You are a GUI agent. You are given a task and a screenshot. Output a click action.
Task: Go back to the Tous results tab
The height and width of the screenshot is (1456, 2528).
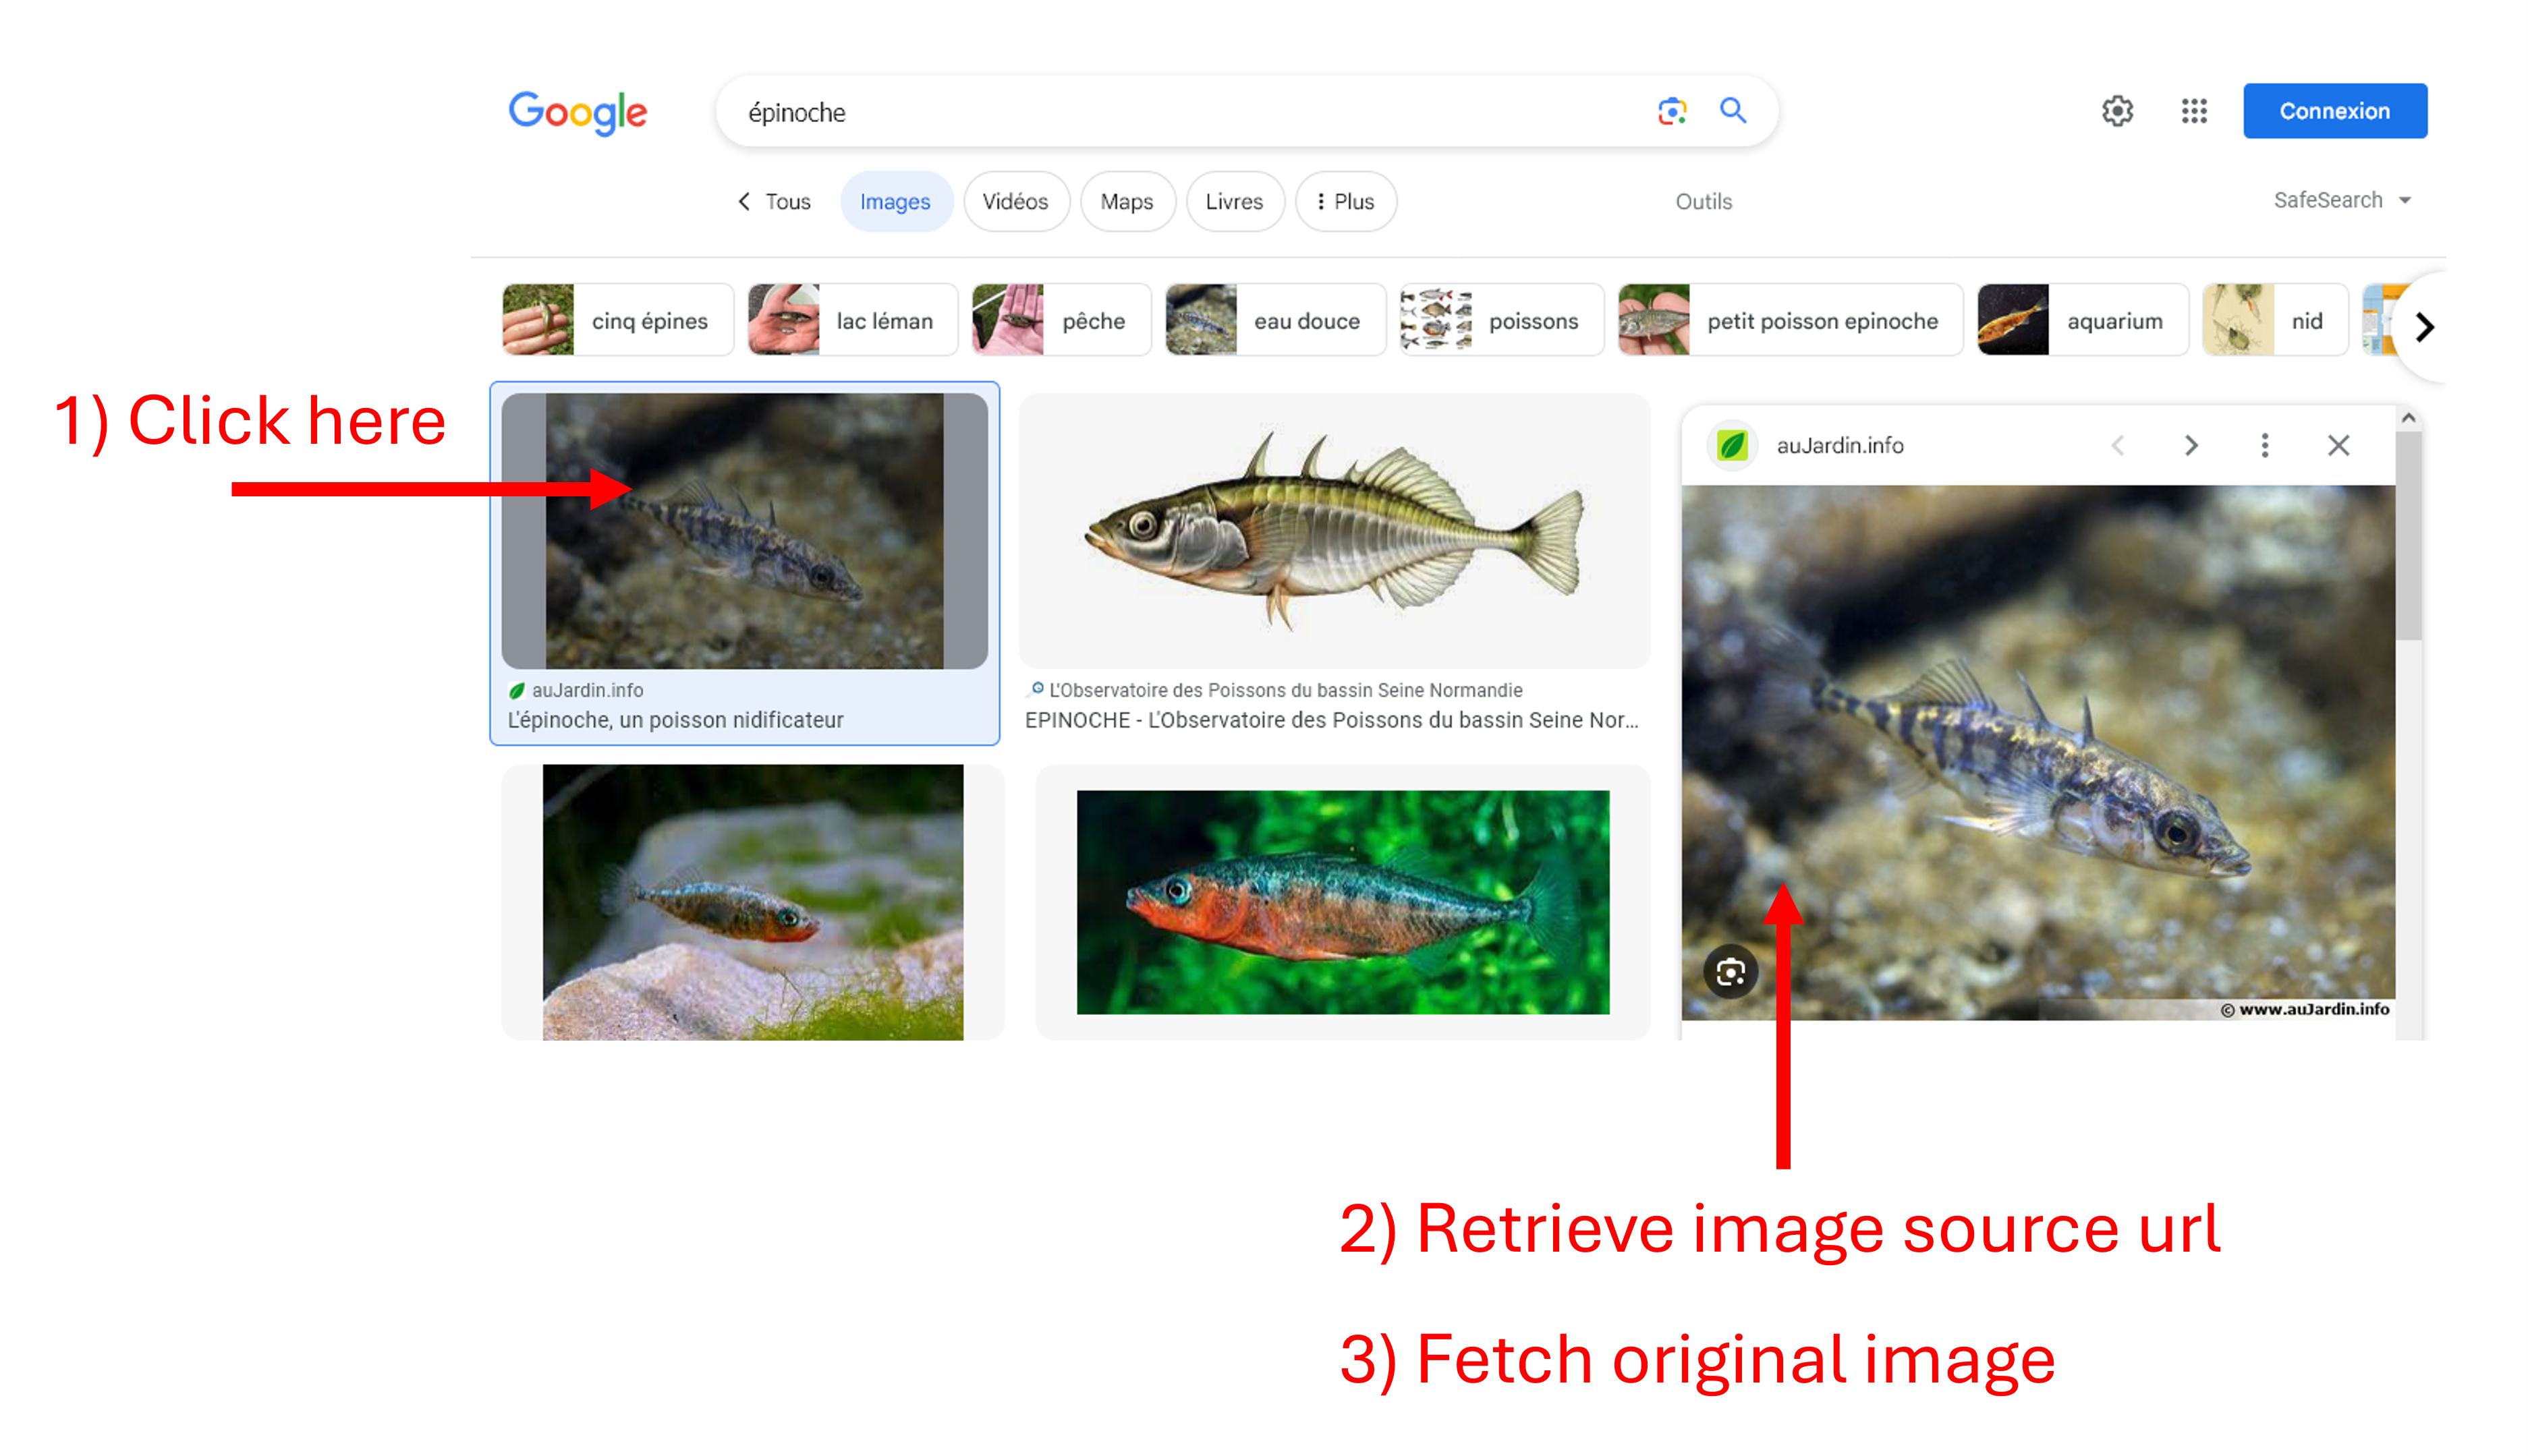click(x=775, y=202)
